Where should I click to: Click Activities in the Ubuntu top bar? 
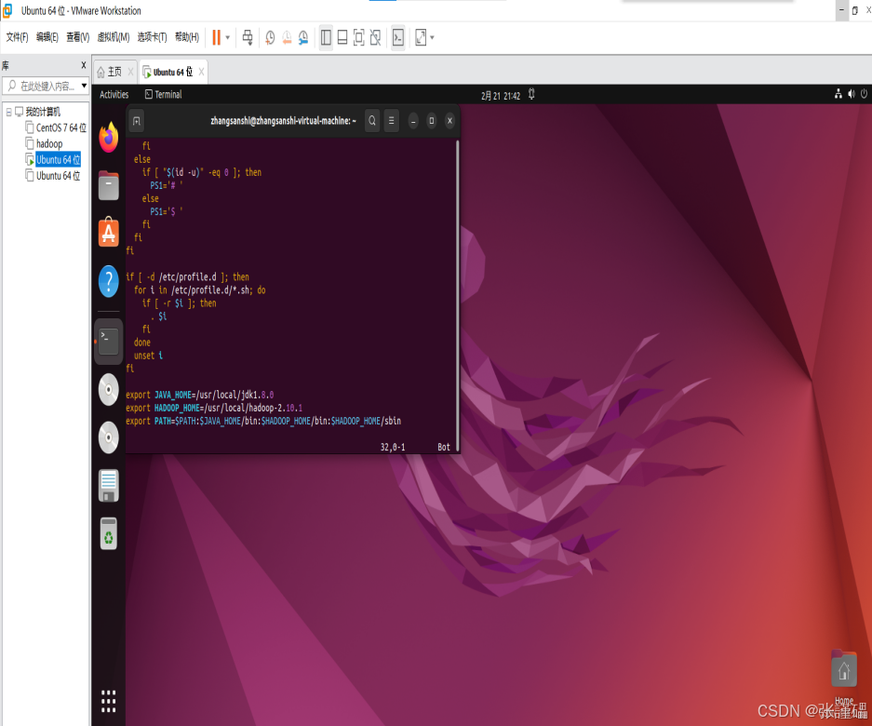point(114,95)
